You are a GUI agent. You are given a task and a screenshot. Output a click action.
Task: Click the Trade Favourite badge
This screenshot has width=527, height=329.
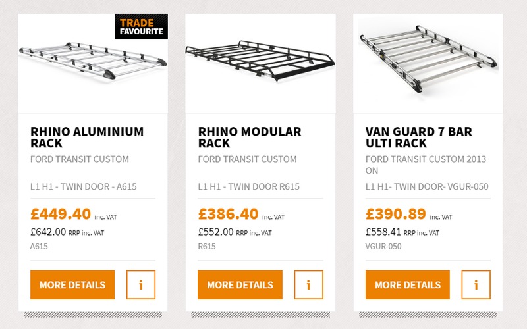click(x=142, y=26)
